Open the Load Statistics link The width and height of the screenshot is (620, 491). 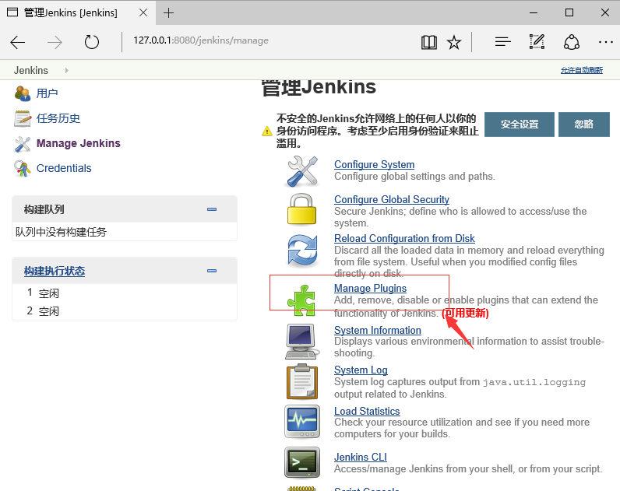click(367, 411)
